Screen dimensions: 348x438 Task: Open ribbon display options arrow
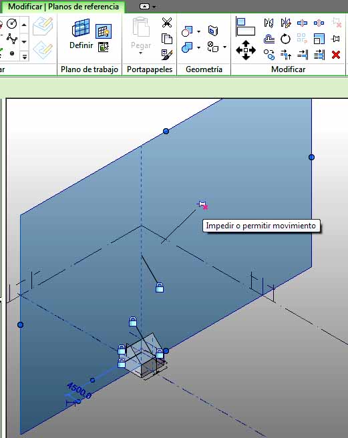(x=154, y=7)
